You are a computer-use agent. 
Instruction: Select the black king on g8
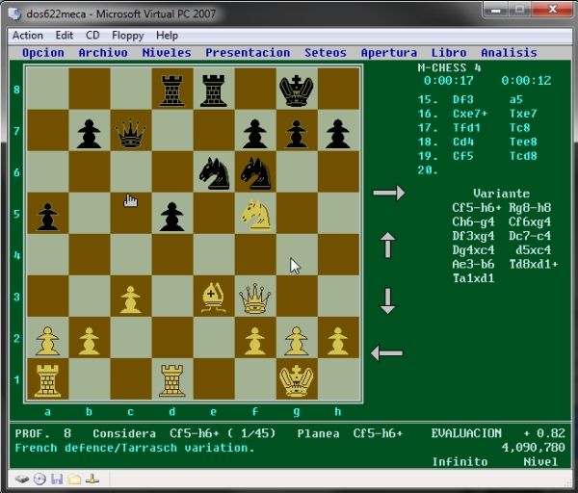(297, 91)
